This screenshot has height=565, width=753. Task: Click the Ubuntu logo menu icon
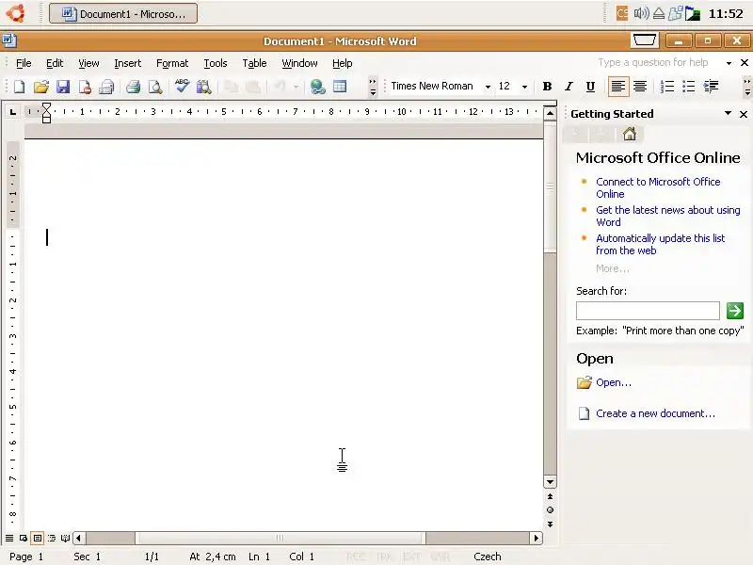click(16, 13)
